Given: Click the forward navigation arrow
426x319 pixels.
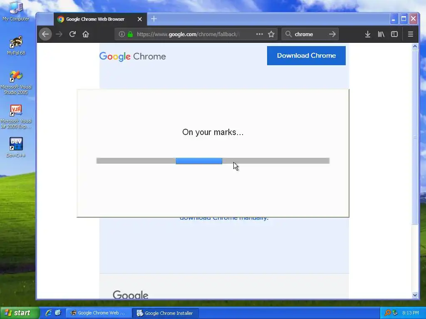Looking at the screenshot, I should (x=59, y=34).
